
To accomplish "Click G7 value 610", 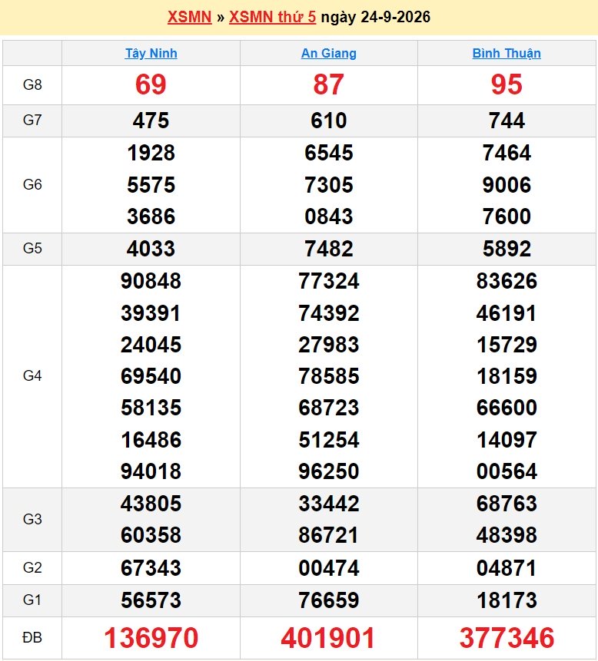I will (x=329, y=121).
